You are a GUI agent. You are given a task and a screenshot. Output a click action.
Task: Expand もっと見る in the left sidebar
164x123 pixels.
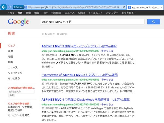(x=14, y=78)
